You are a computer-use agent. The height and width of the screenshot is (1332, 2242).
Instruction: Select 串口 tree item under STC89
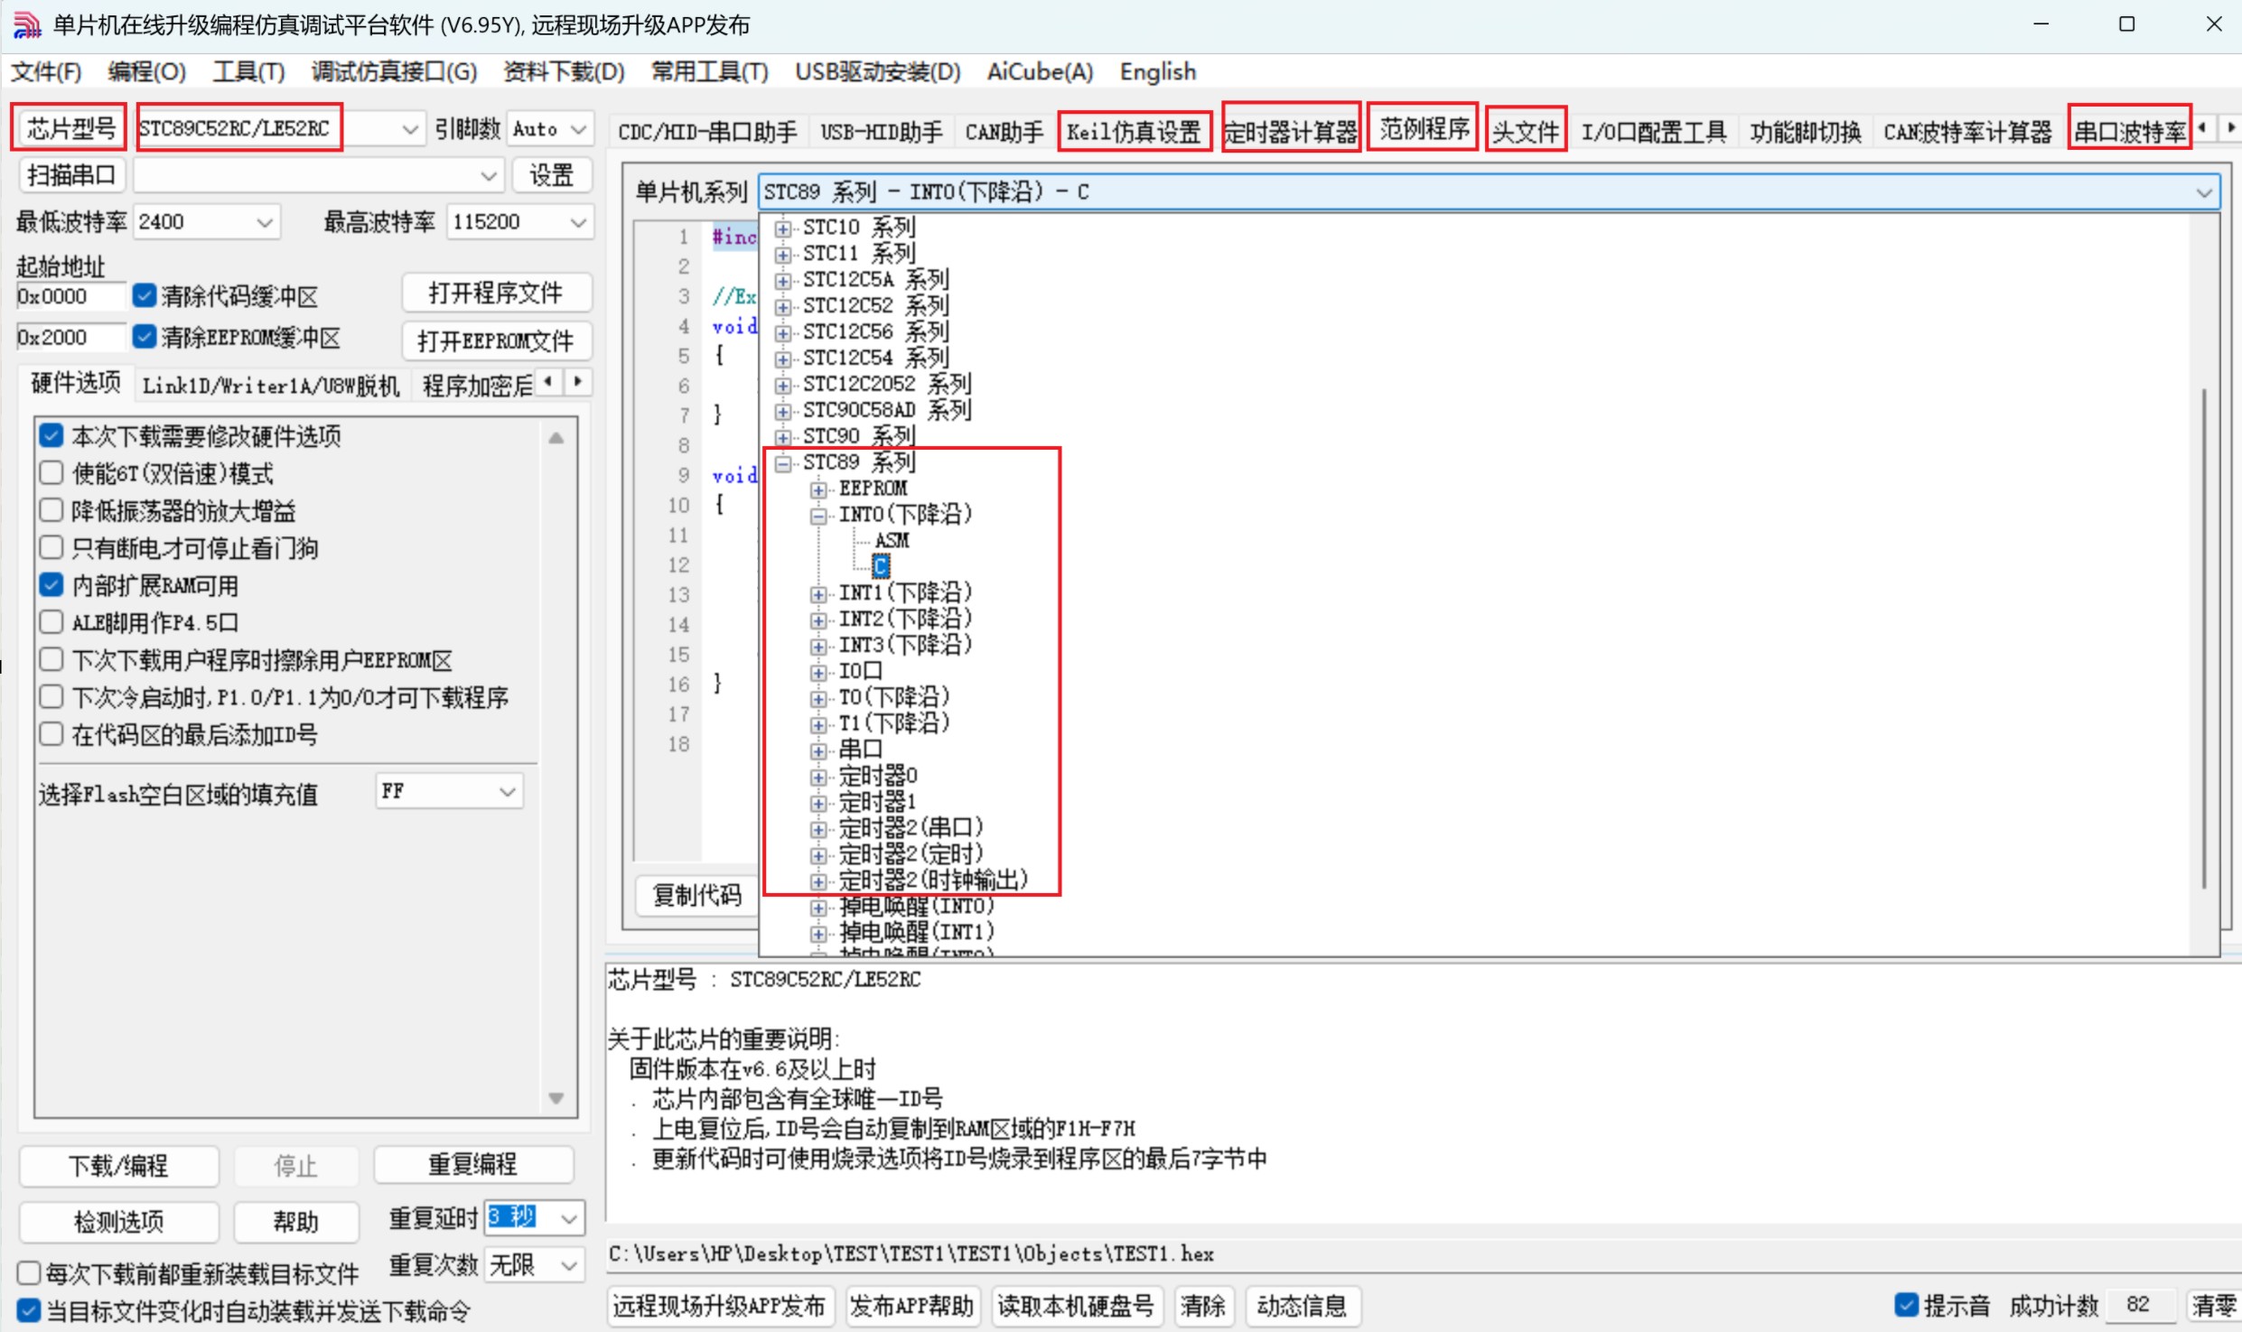point(860,750)
